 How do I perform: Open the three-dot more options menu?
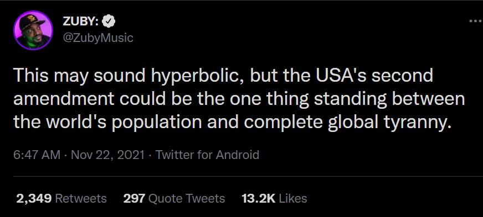[x=476, y=21]
